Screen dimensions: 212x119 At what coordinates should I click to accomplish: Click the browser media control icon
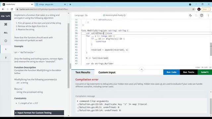[x=190, y=4]
